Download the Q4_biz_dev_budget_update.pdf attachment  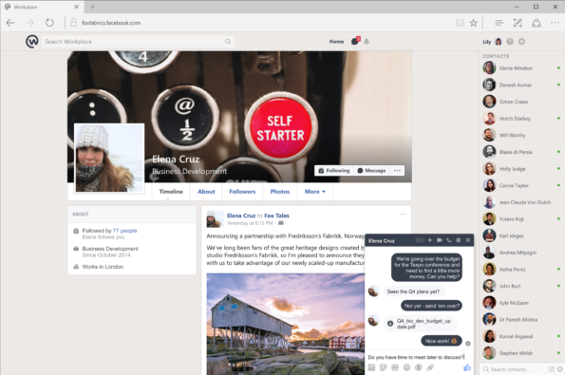(x=390, y=324)
